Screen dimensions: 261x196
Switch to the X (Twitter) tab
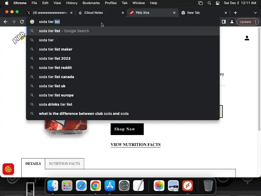[50, 13]
